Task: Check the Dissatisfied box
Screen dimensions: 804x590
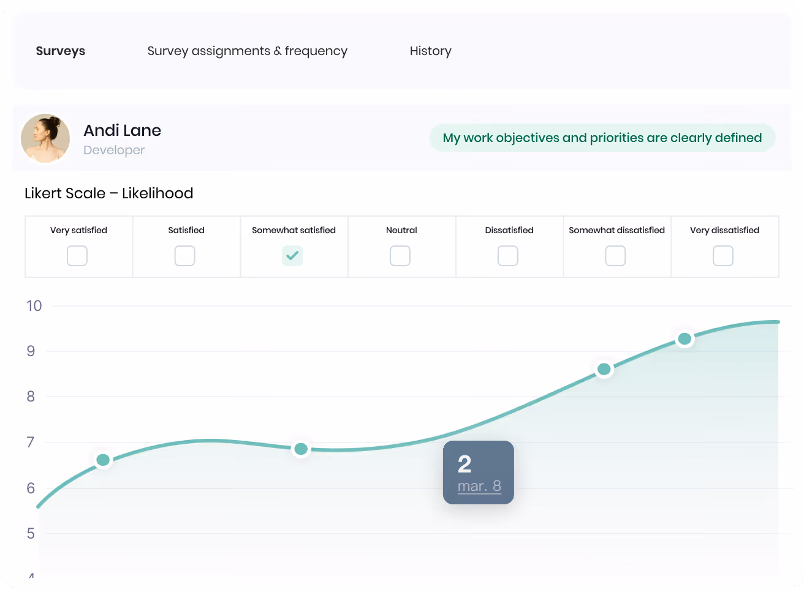Action: point(508,256)
